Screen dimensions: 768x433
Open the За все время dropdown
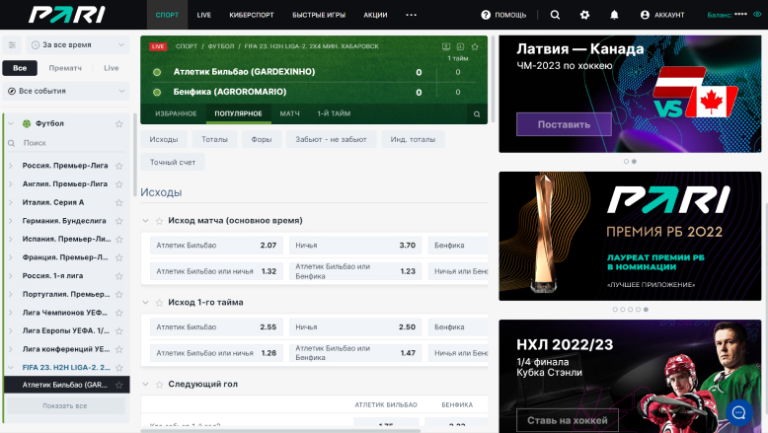pyautogui.click(x=78, y=45)
